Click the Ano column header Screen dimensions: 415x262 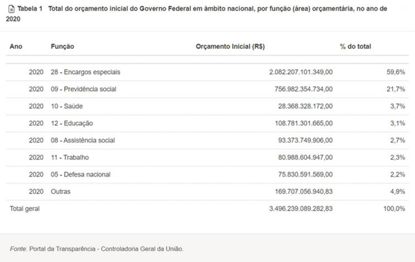point(16,47)
